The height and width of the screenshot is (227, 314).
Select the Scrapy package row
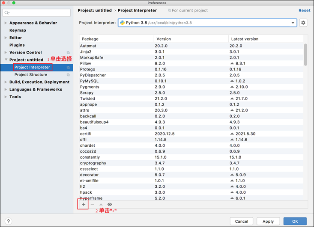coord(191,93)
